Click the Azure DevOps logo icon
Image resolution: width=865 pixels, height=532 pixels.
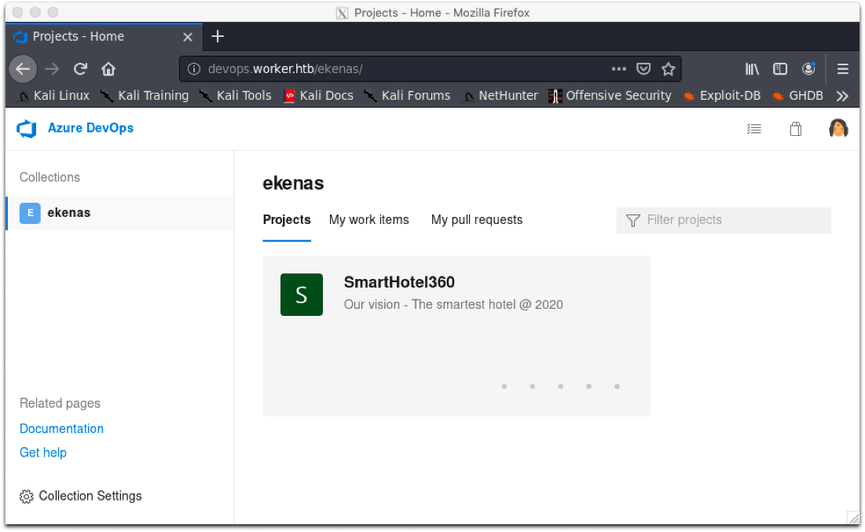(27, 129)
